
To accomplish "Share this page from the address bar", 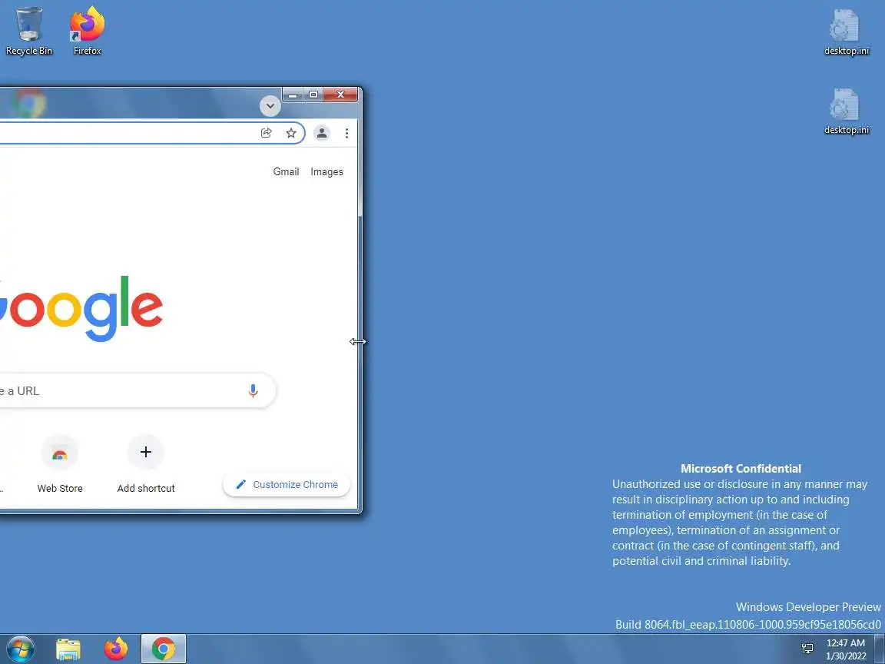I will [x=267, y=133].
